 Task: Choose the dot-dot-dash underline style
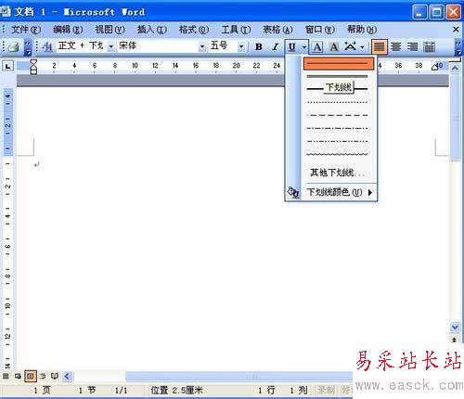tap(338, 141)
